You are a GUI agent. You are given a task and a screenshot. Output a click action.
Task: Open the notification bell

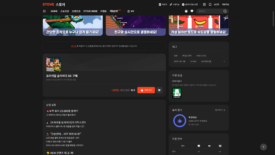(x=210, y=5)
